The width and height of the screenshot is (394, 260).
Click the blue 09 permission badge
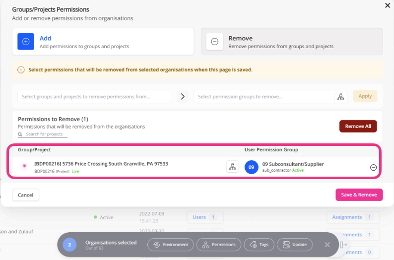pos(251,167)
